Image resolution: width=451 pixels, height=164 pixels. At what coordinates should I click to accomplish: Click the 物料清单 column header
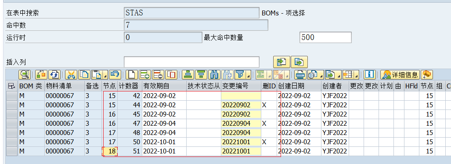point(65,86)
